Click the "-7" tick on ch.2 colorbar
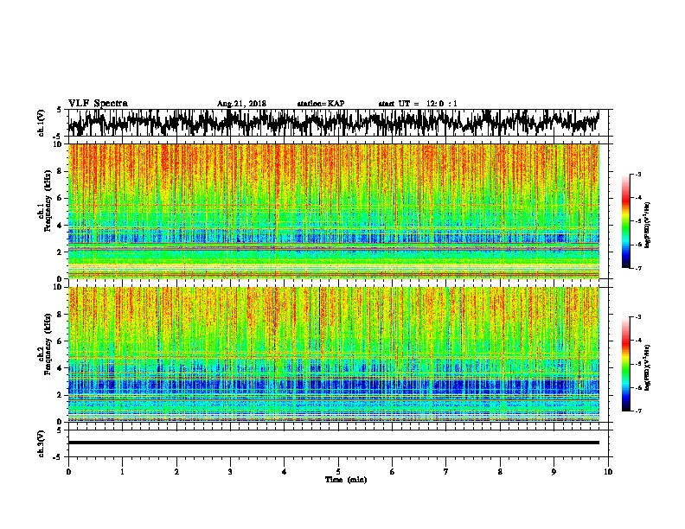 (x=637, y=411)
